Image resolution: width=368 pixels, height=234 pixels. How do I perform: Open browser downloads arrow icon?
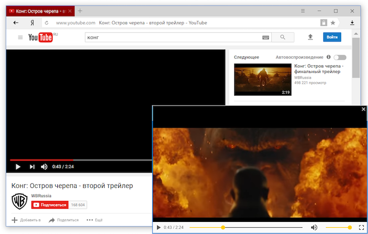point(352,23)
